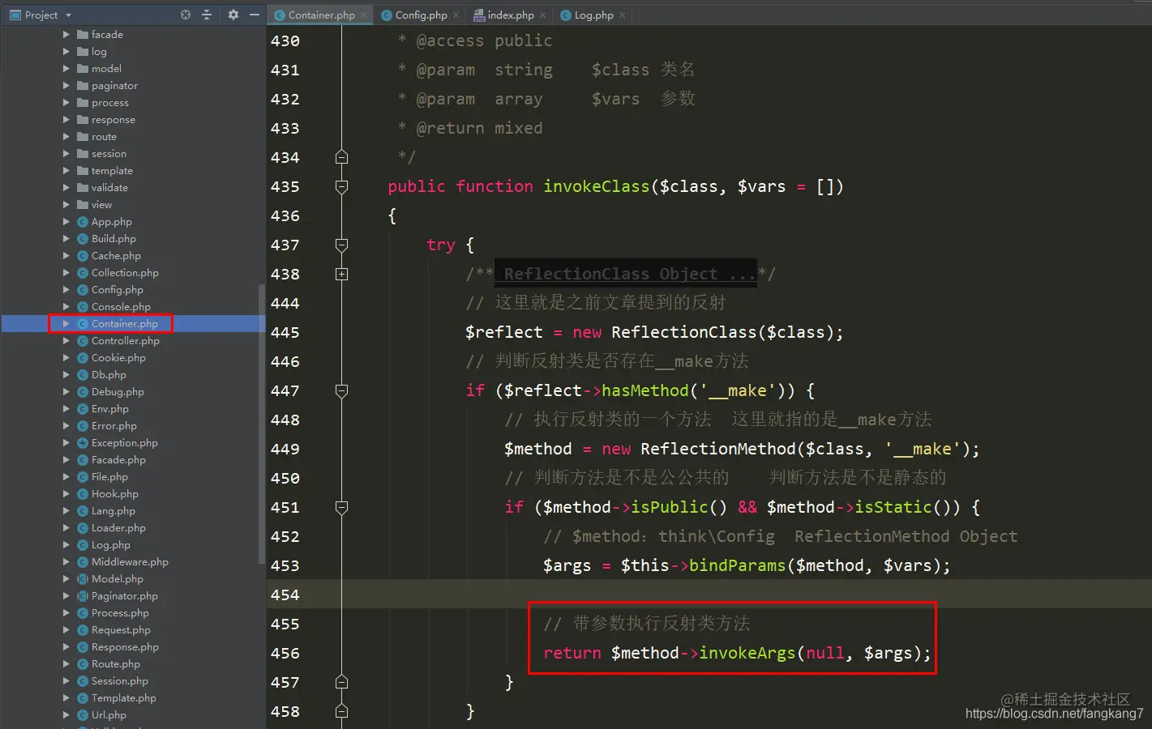This screenshot has height=729, width=1152.
Task: Collapse try block fold marker line 437
Action: pos(341,245)
